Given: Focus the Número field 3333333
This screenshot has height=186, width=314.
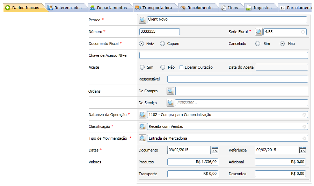Looking at the screenshot, I should coord(159,32).
